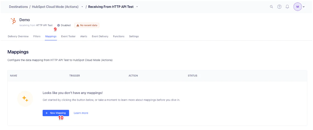Click the STATUS column header
Screen dimensions: 313x130
coord(193,76)
